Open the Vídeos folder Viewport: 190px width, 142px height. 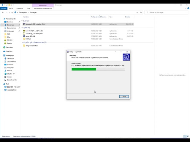[x=9, y=77]
